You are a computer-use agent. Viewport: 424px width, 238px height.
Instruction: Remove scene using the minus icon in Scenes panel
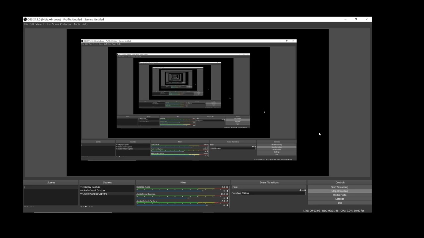pyautogui.click(x=27, y=207)
